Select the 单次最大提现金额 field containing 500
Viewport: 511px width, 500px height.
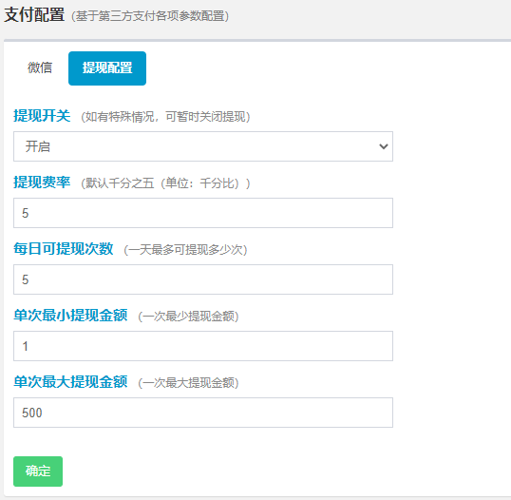coord(203,413)
